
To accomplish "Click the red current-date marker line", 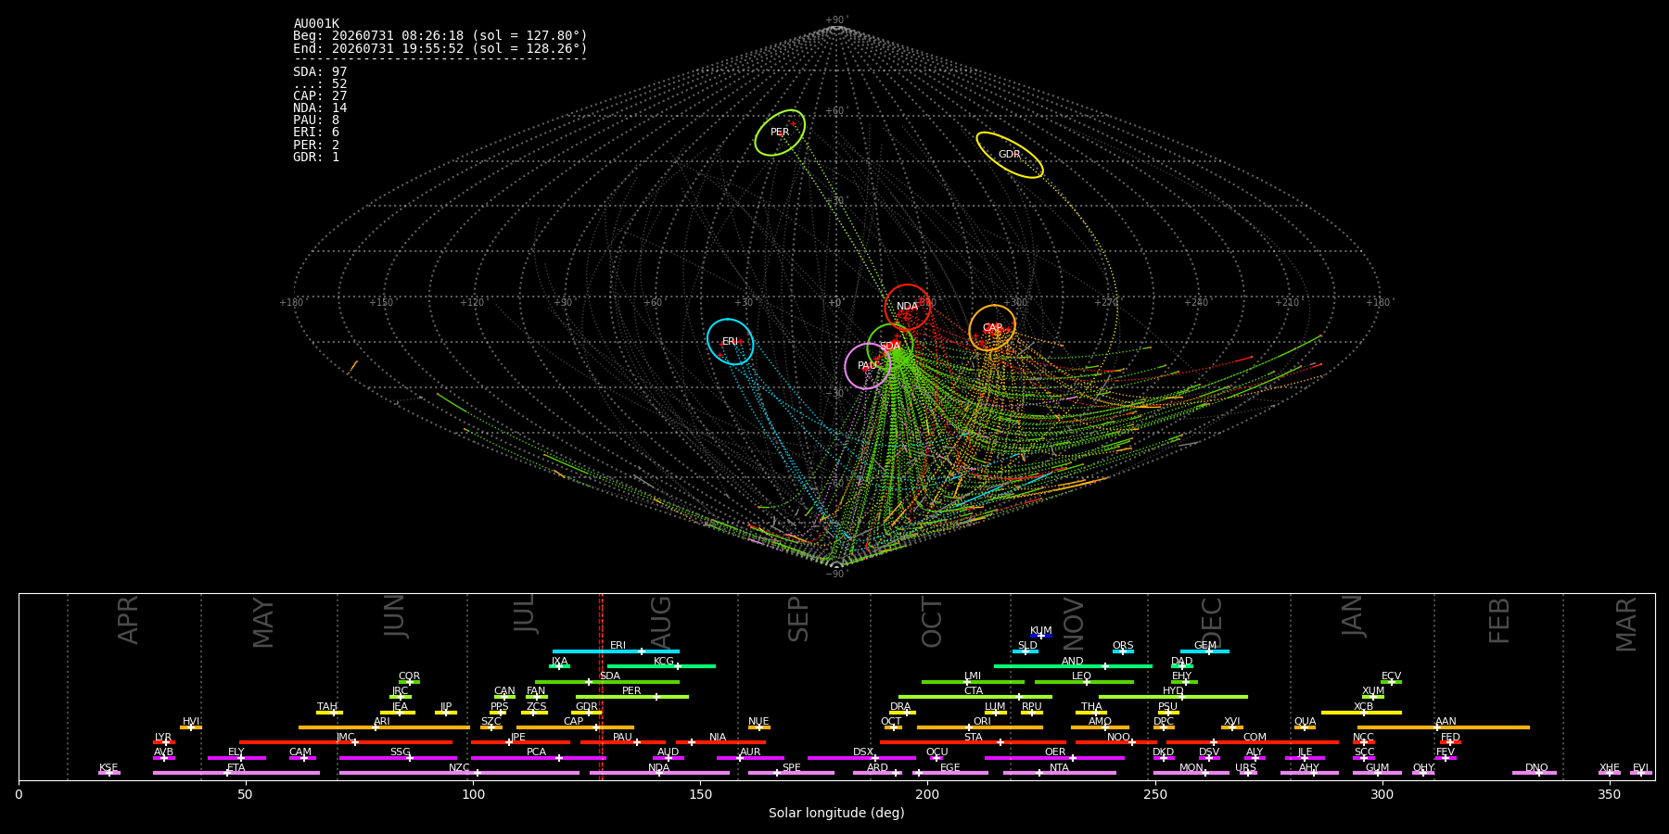I will click(x=601, y=686).
